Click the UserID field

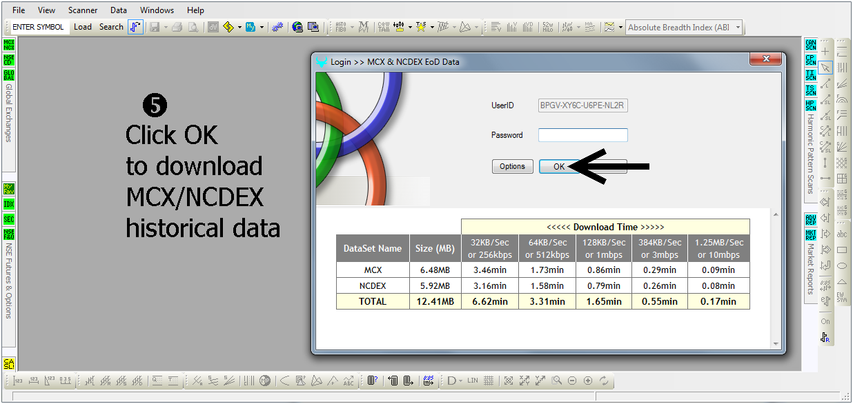[583, 105]
